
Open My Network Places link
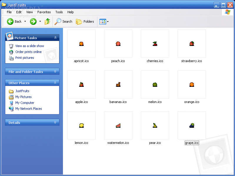29,109
